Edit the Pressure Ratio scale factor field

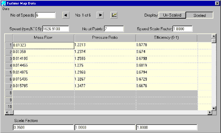tap(105, 127)
